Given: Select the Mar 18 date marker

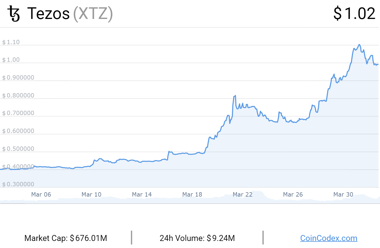Looking at the screenshot, I should pyautogui.click(x=192, y=194).
